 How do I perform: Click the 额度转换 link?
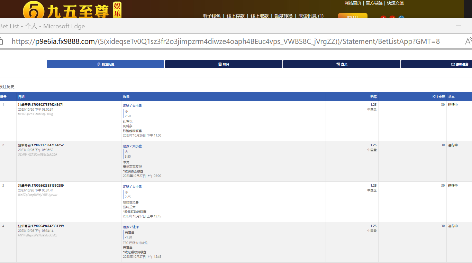point(283,16)
